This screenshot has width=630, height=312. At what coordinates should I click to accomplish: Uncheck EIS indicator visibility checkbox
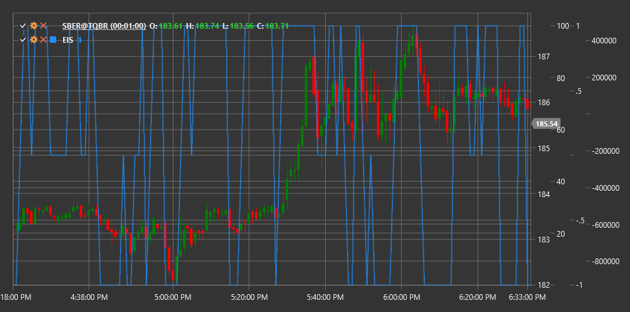point(23,40)
